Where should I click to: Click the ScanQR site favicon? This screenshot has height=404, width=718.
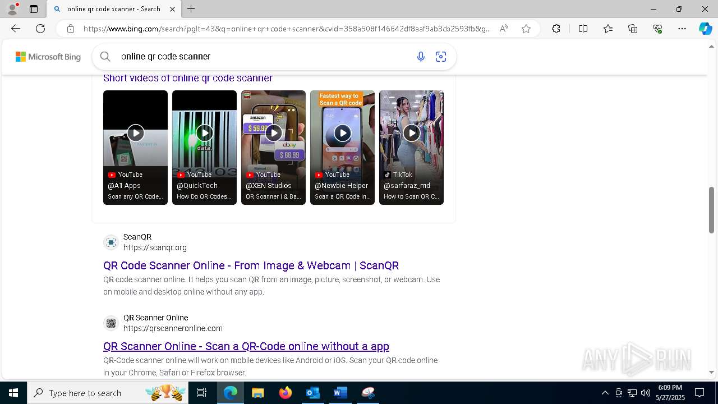click(x=111, y=242)
